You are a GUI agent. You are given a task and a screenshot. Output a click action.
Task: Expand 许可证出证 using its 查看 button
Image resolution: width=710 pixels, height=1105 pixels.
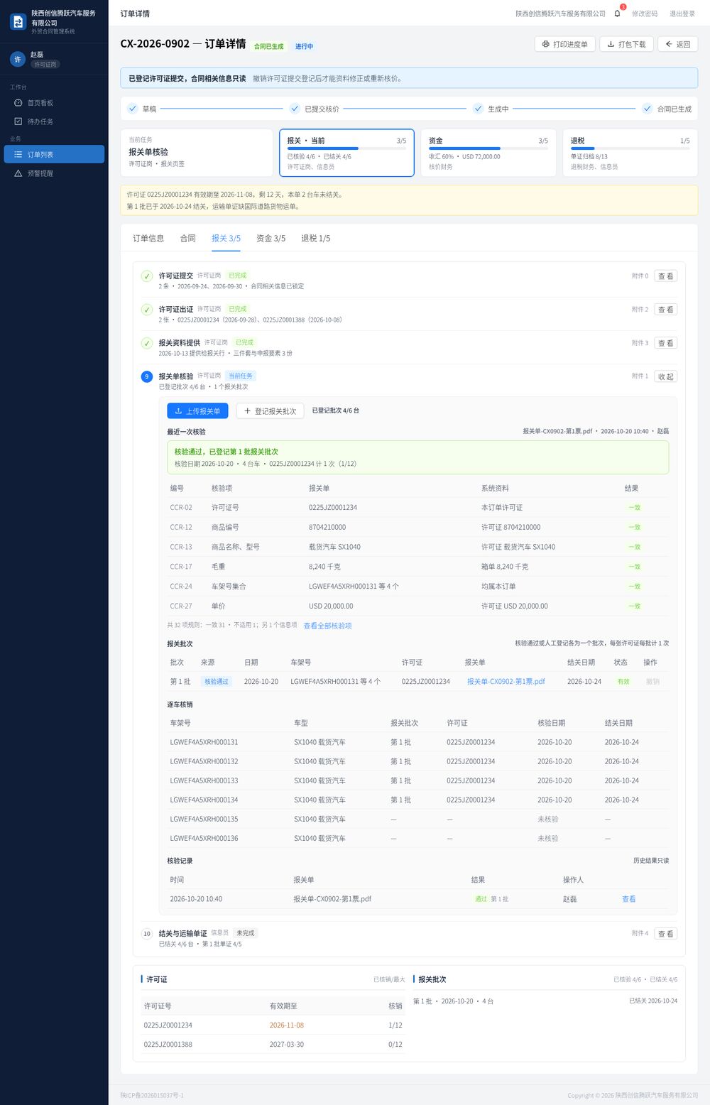click(665, 310)
